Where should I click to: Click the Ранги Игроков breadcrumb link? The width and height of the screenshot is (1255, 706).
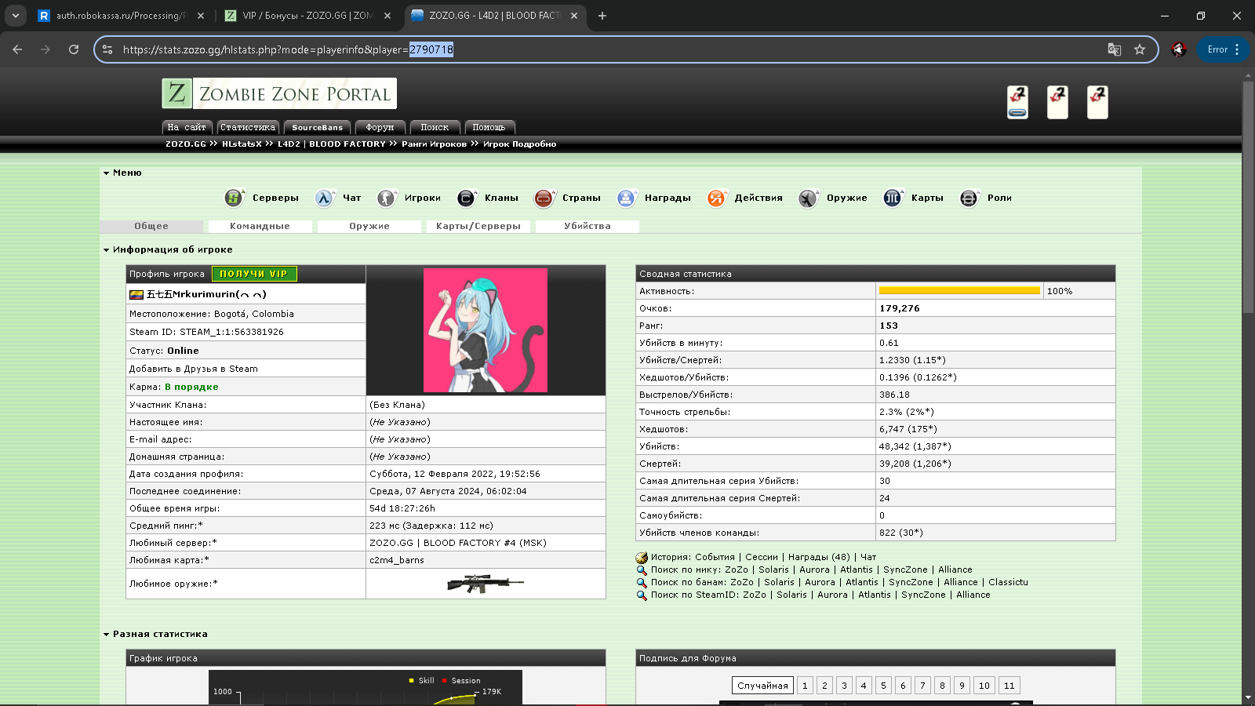click(434, 144)
